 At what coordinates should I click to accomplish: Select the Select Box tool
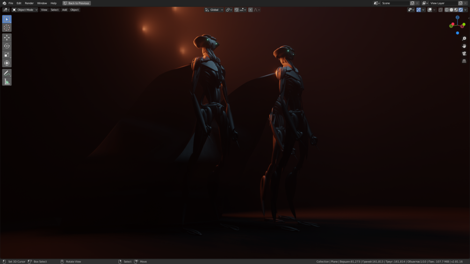[7, 19]
